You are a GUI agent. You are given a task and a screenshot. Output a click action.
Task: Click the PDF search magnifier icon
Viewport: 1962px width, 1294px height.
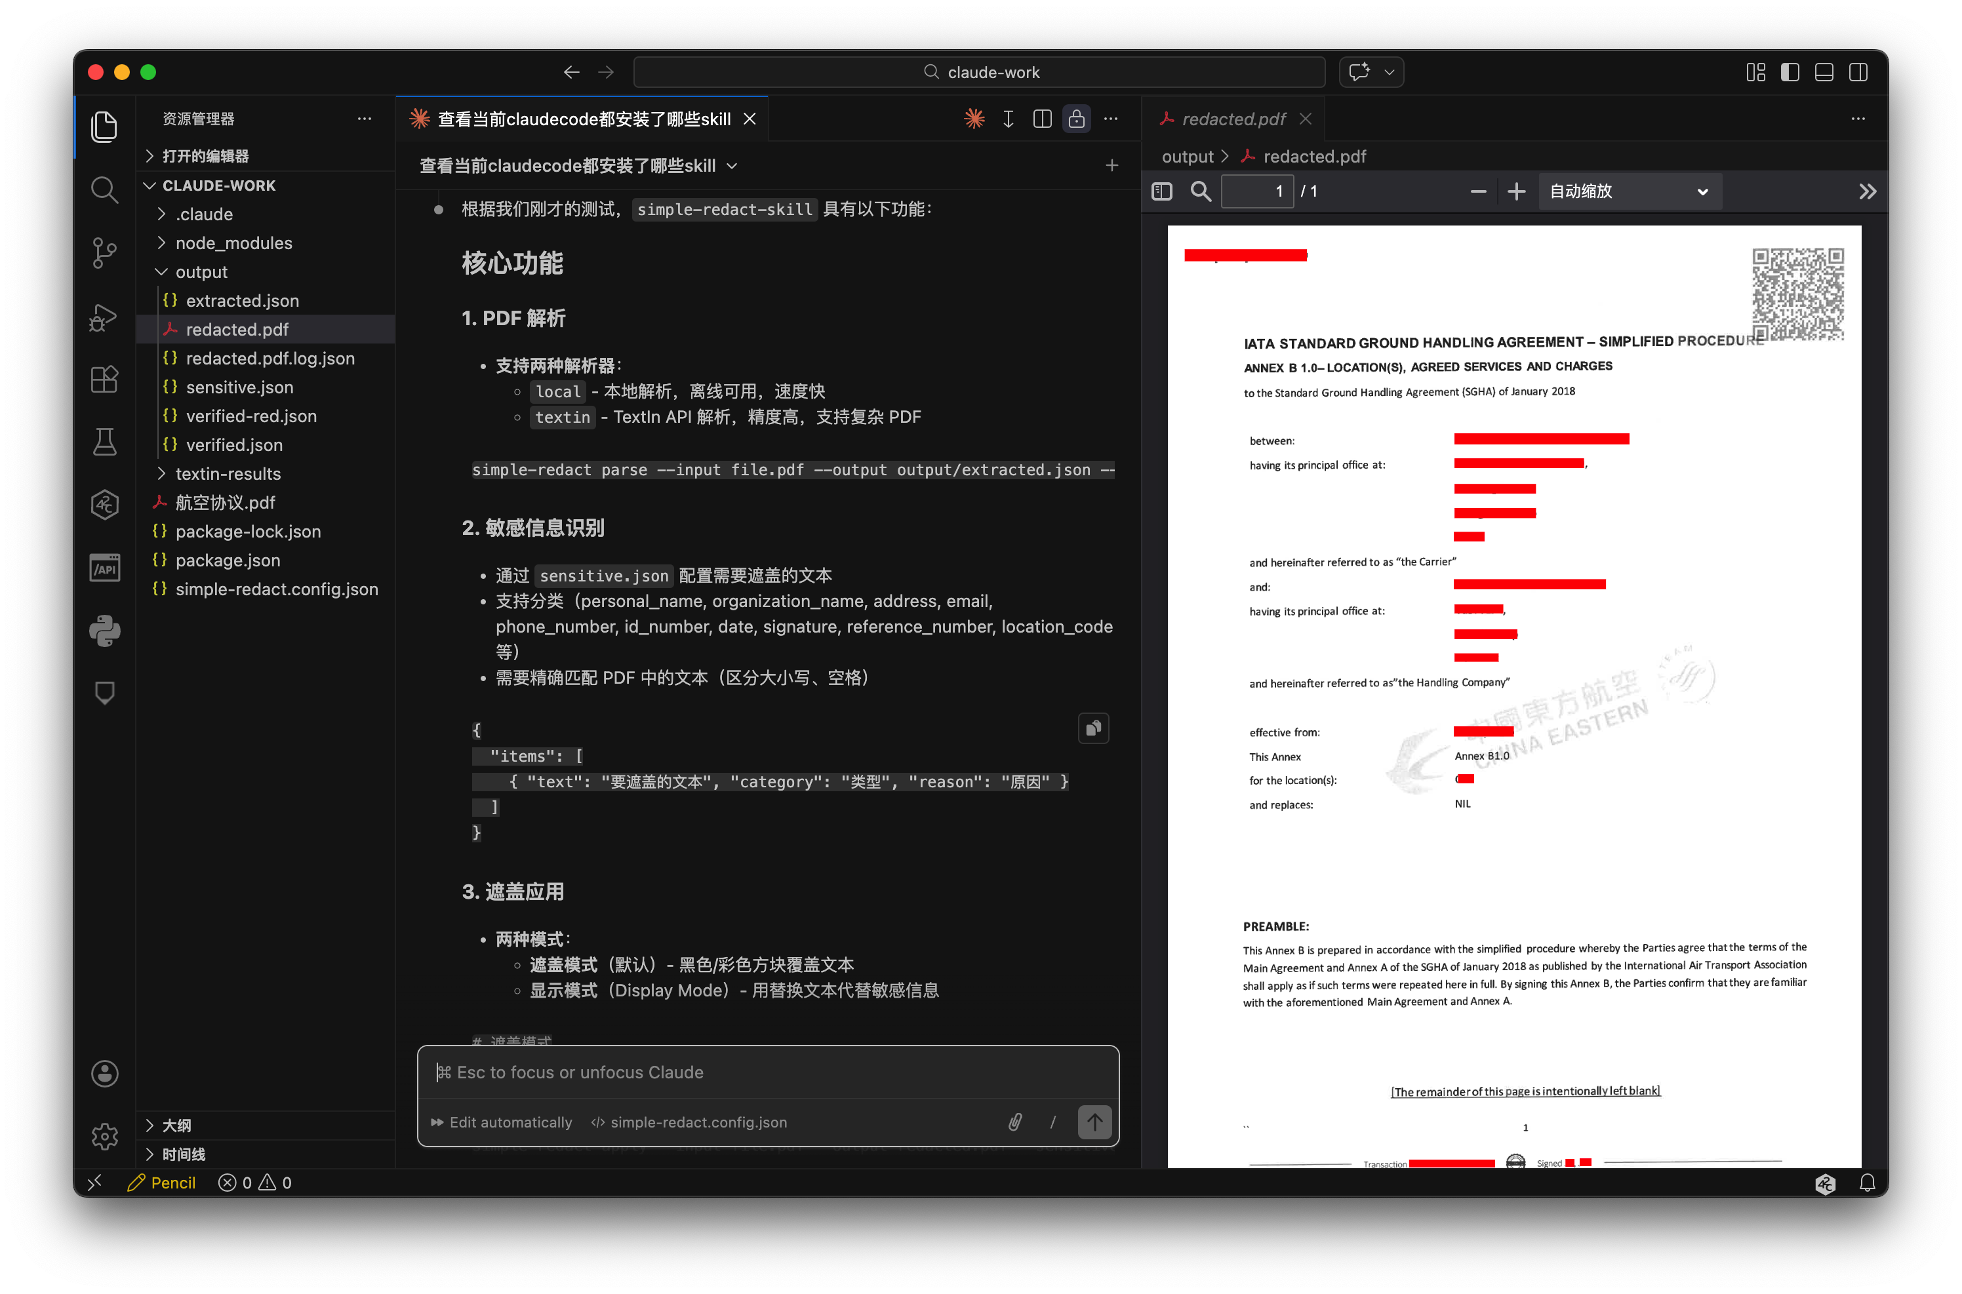(x=1201, y=191)
